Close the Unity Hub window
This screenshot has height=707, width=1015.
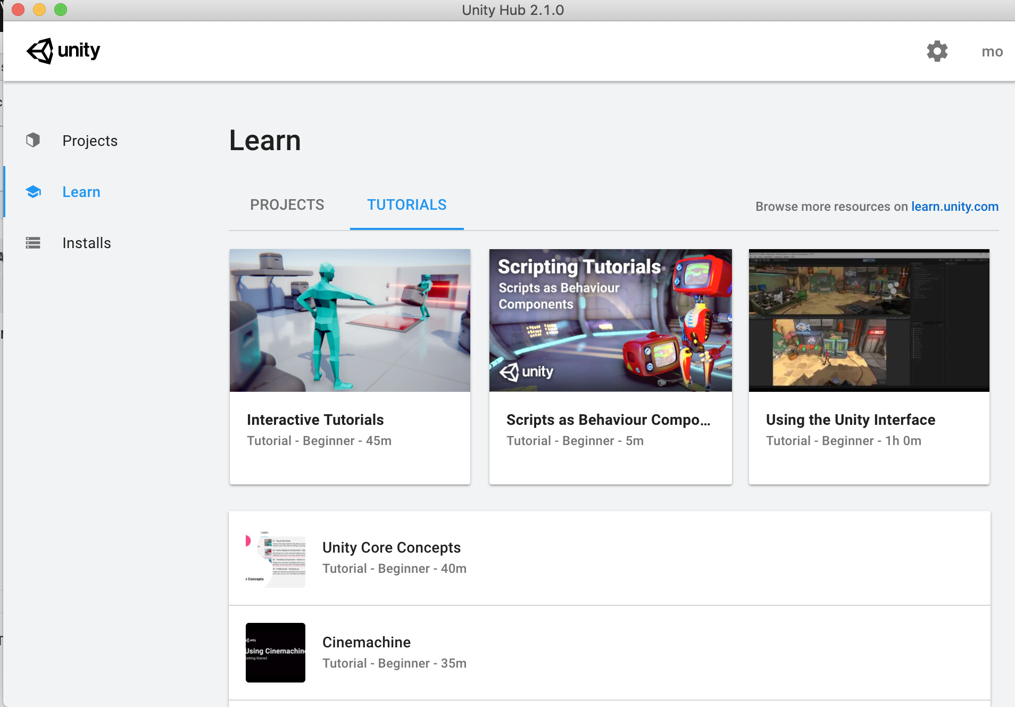[18, 10]
